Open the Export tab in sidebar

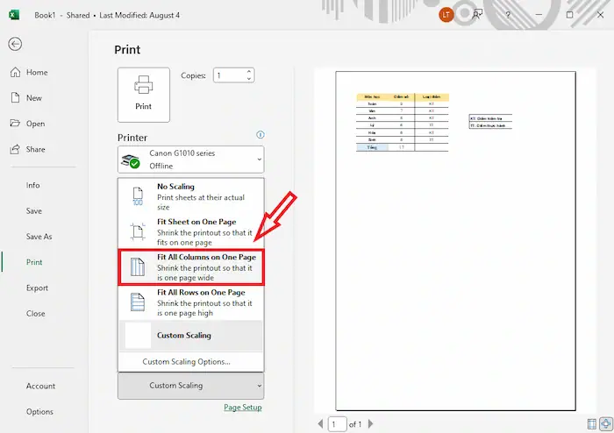(37, 287)
